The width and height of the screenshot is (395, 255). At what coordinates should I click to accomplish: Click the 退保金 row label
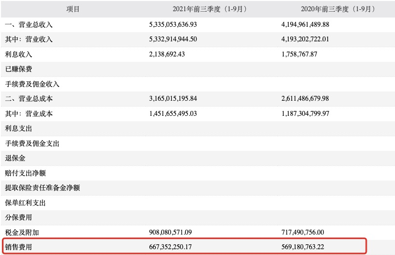pos(15,158)
